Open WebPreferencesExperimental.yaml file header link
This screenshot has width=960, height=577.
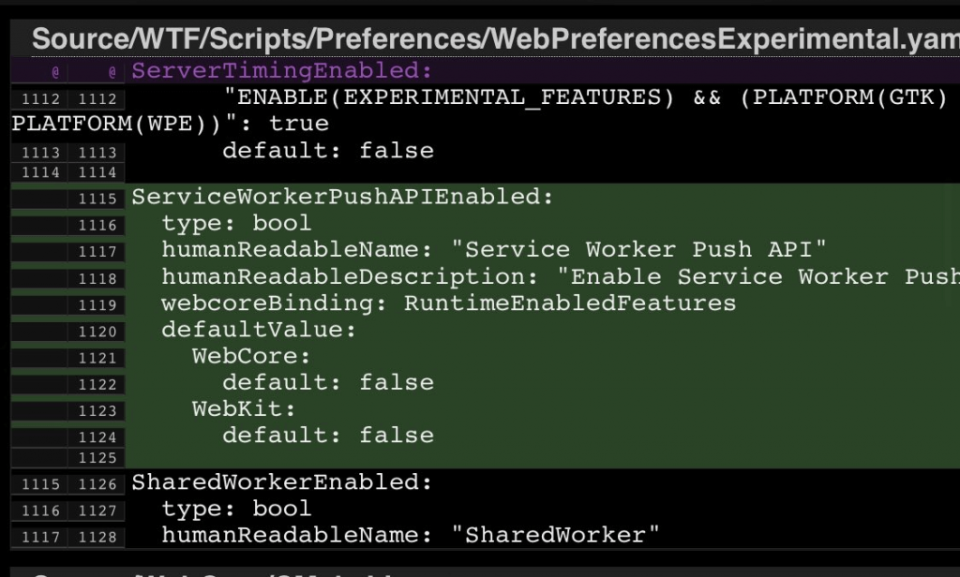point(495,38)
